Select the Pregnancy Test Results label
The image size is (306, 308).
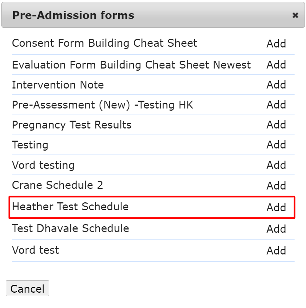[x=72, y=125]
